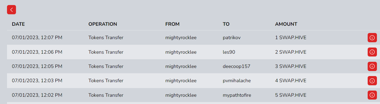
Task: Click the DATE column header
Action: point(18,24)
